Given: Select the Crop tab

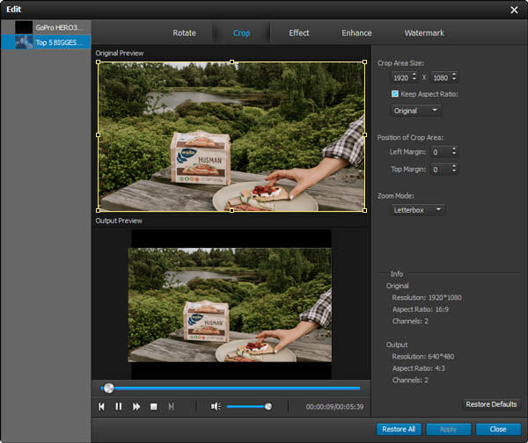Looking at the screenshot, I should click(241, 33).
